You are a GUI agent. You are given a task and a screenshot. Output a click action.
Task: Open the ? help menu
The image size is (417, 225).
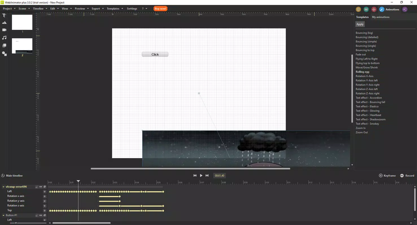click(x=143, y=9)
